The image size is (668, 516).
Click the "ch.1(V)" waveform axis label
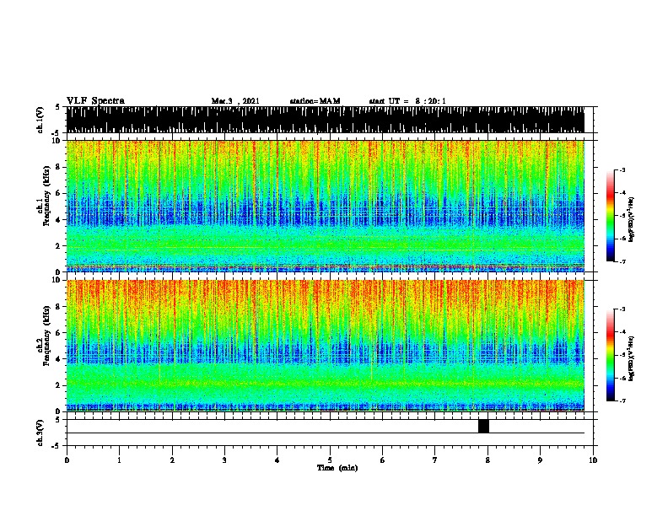click(x=40, y=120)
